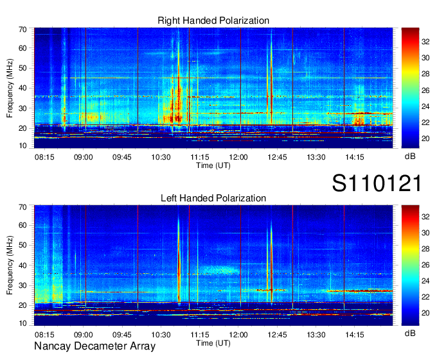Screen dimensions: 437x354
Task: Click the 'Nancay Decameter Array' caption
Action: [x=94, y=346]
